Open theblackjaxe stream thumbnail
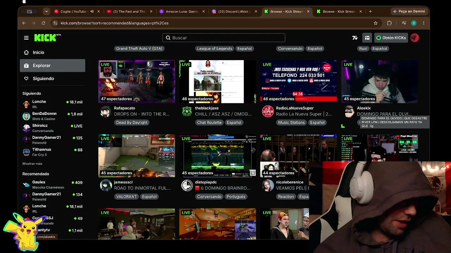The height and width of the screenshot is (253, 451). point(218,82)
